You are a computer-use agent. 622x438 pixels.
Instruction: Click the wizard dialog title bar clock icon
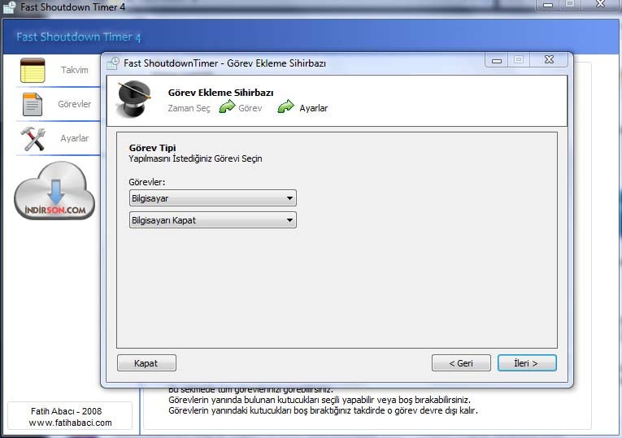(x=113, y=63)
